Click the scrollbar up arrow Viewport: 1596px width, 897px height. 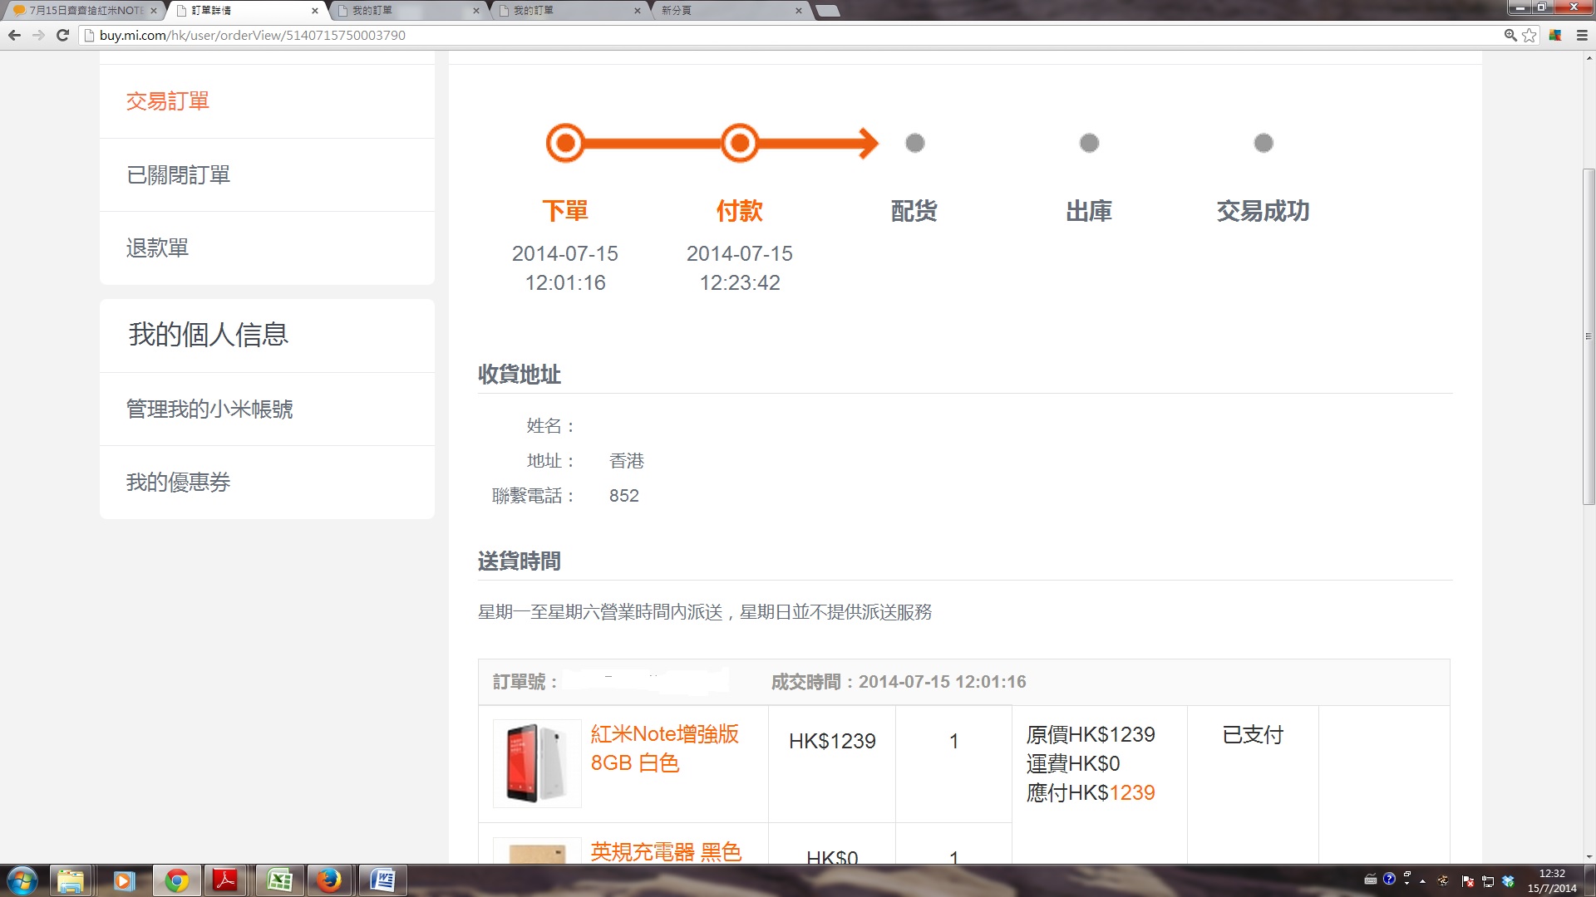(1589, 58)
